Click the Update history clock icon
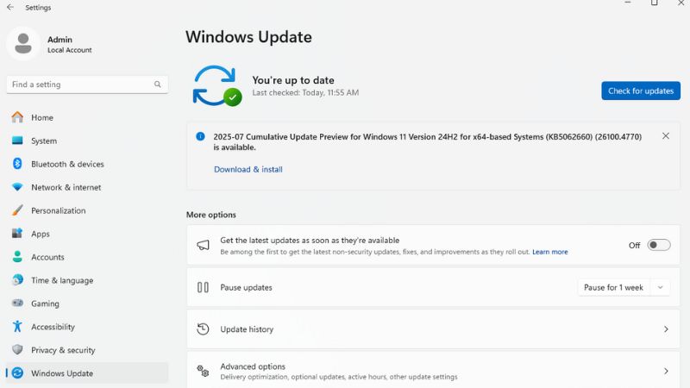 pos(203,329)
